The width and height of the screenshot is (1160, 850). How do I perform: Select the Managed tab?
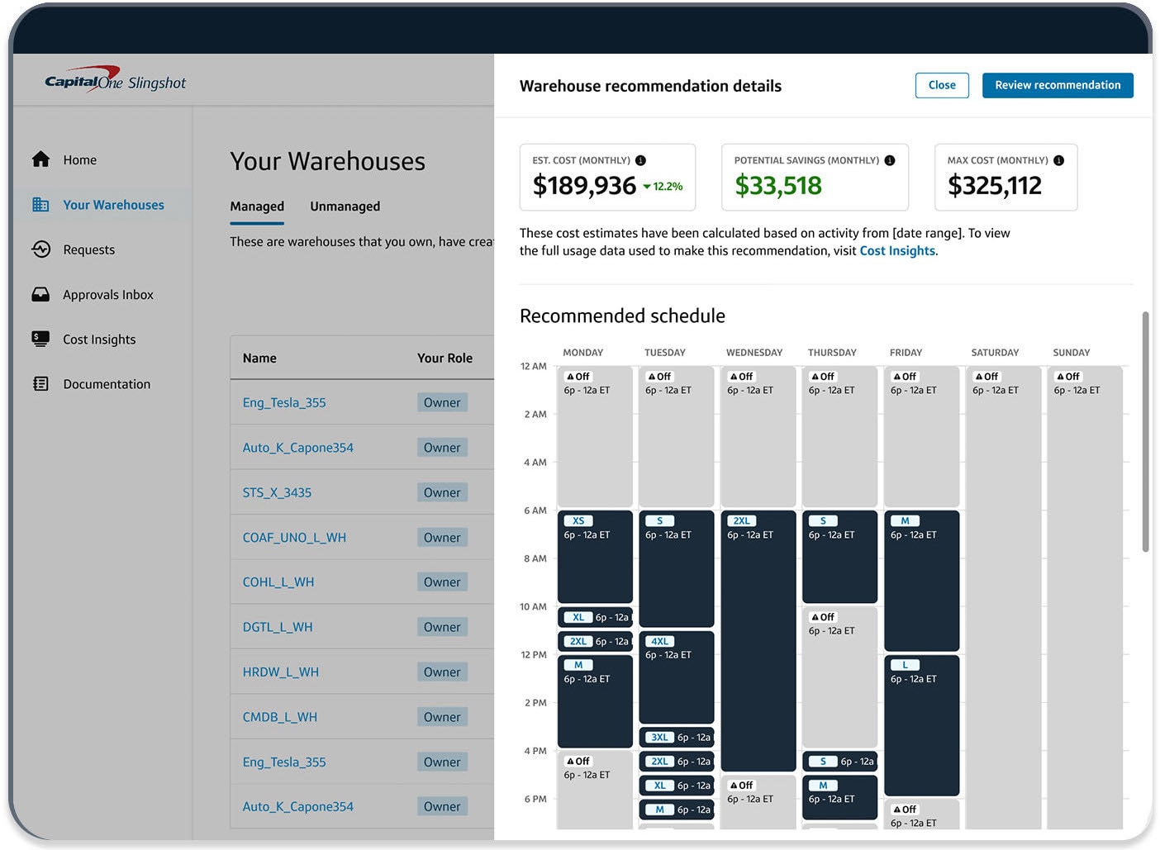[256, 206]
